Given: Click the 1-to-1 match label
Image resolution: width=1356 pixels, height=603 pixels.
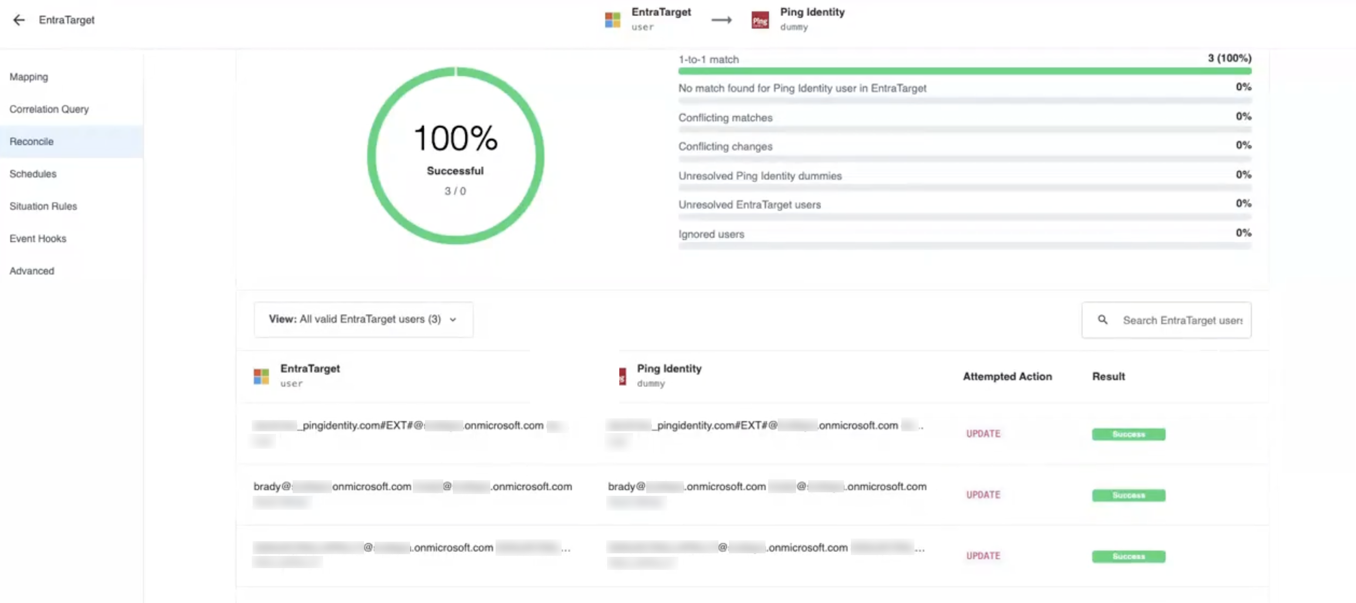Looking at the screenshot, I should point(708,60).
